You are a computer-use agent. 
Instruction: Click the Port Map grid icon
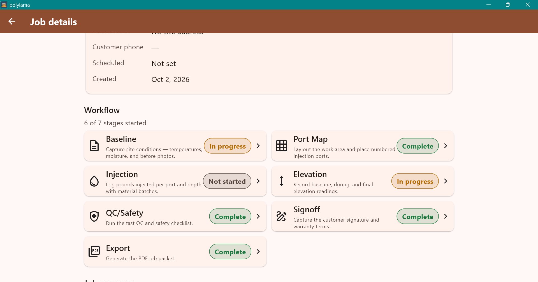pyautogui.click(x=282, y=146)
